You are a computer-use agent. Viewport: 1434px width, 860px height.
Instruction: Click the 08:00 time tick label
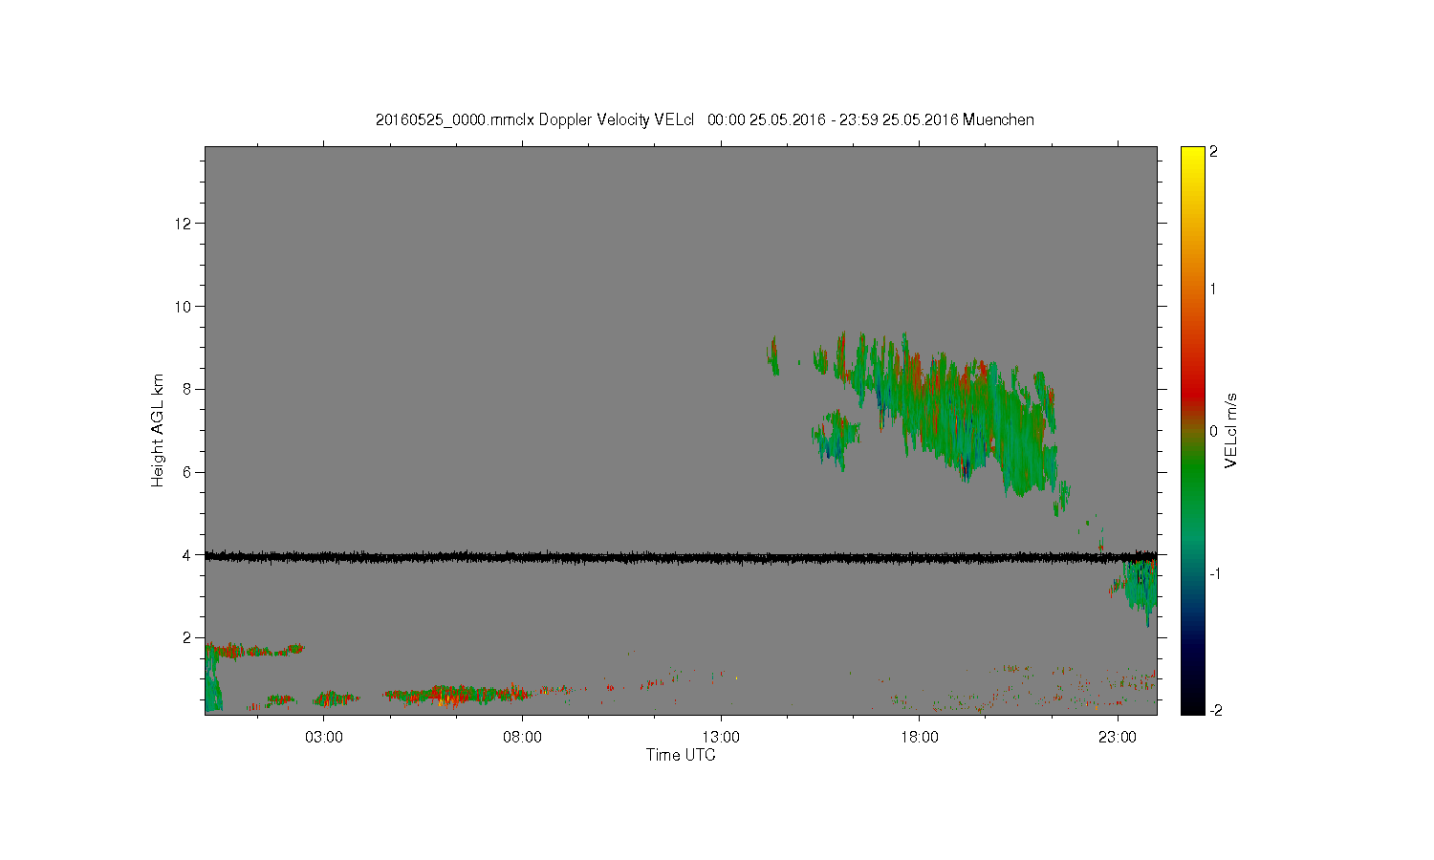(522, 737)
